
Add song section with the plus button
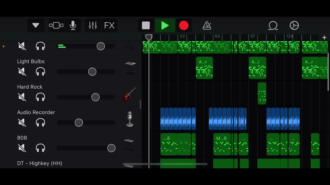[324, 38]
